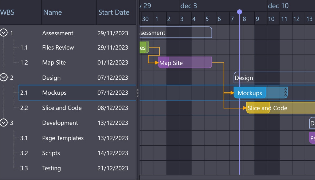Collapse the Design group chevron
The height and width of the screenshot is (180, 315).
(3, 77)
